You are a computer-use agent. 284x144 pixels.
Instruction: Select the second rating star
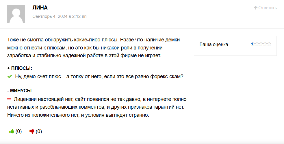tap(257, 44)
